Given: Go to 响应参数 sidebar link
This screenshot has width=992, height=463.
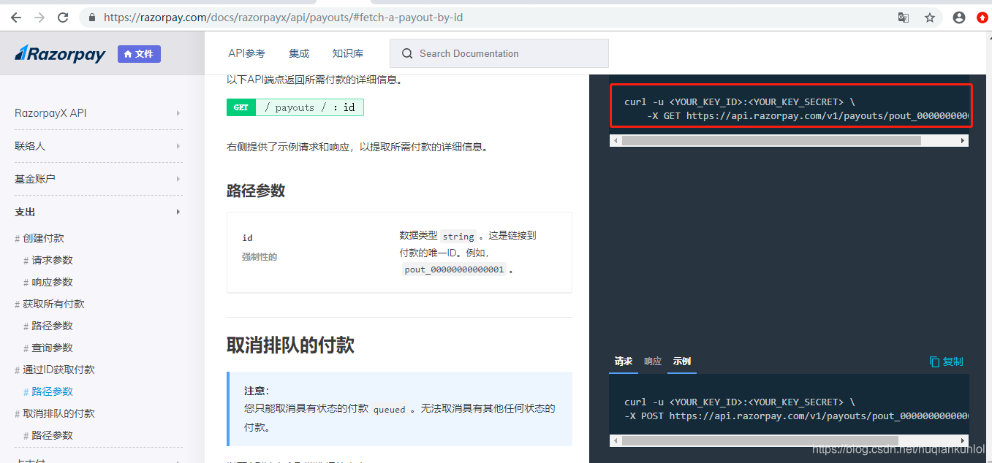Looking at the screenshot, I should 52,282.
